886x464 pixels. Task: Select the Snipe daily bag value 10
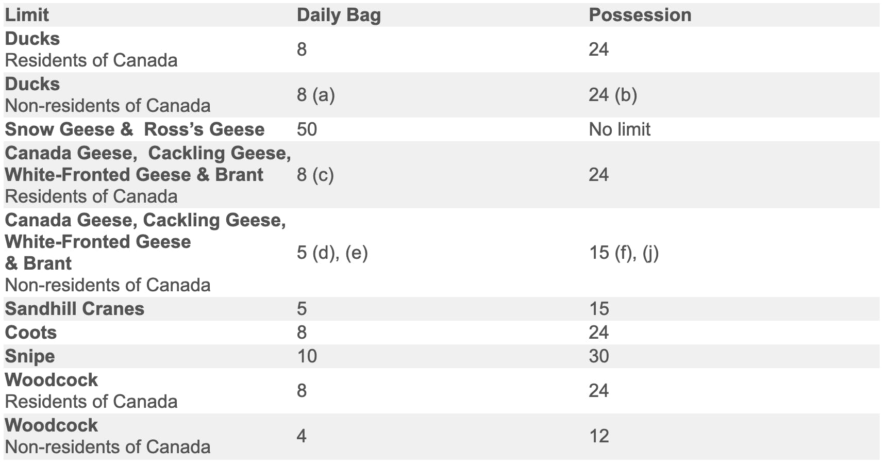pyautogui.click(x=307, y=356)
